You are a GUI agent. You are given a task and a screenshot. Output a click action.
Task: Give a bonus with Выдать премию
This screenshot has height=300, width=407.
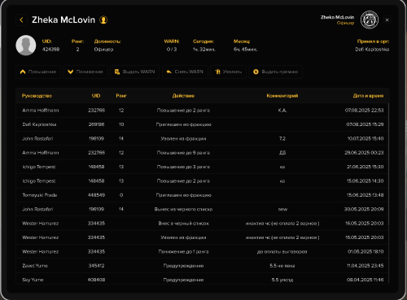pyautogui.click(x=275, y=72)
